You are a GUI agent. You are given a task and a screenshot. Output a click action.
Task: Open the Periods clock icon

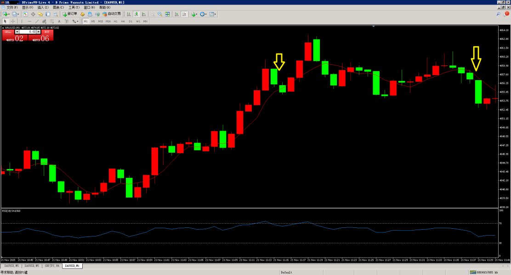pos(202,14)
